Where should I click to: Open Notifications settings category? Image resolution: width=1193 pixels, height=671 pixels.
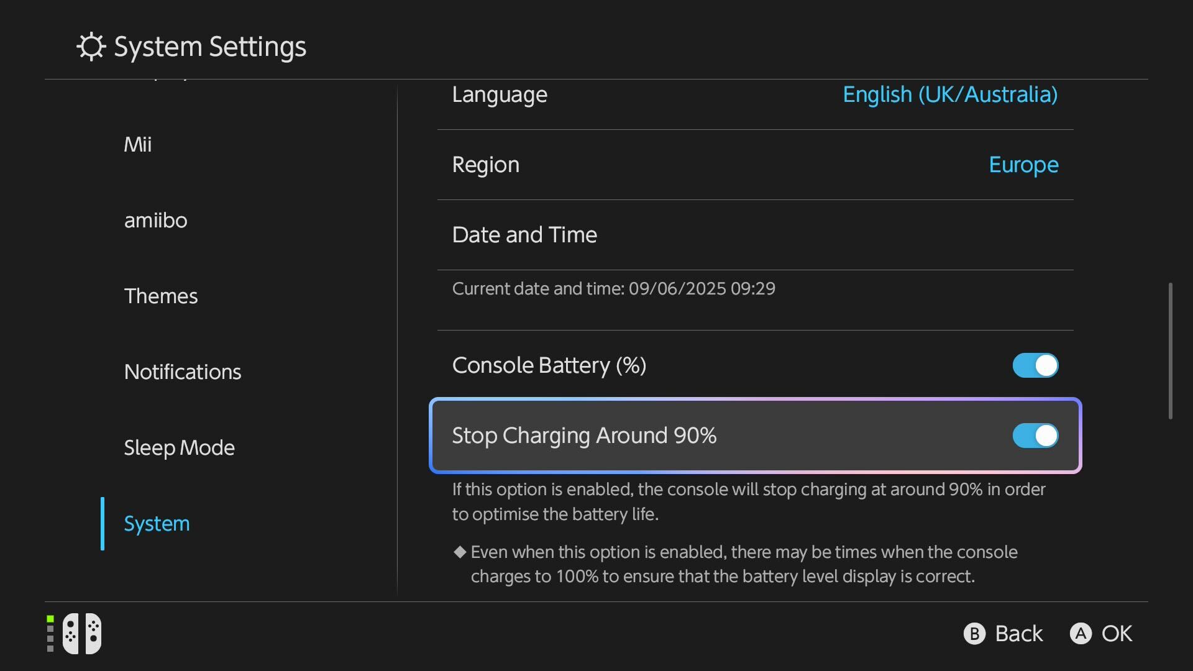(183, 372)
